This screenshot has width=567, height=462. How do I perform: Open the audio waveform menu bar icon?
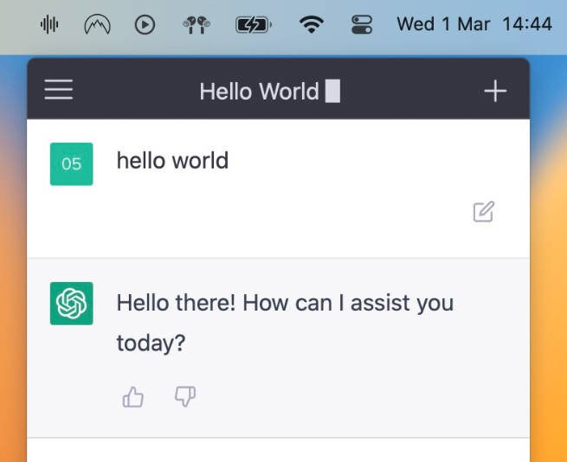(x=49, y=25)
